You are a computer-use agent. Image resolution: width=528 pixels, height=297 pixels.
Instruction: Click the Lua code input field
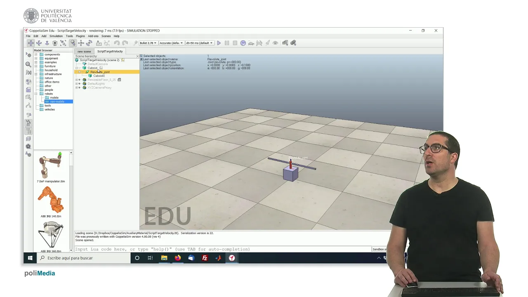pyautogui.click(x=223, y=249)
